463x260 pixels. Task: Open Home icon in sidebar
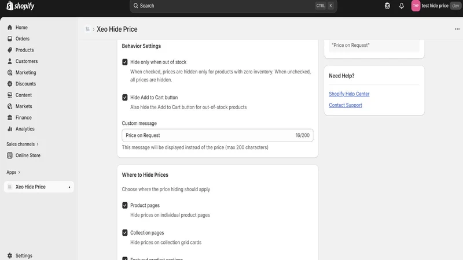point(10,27)
